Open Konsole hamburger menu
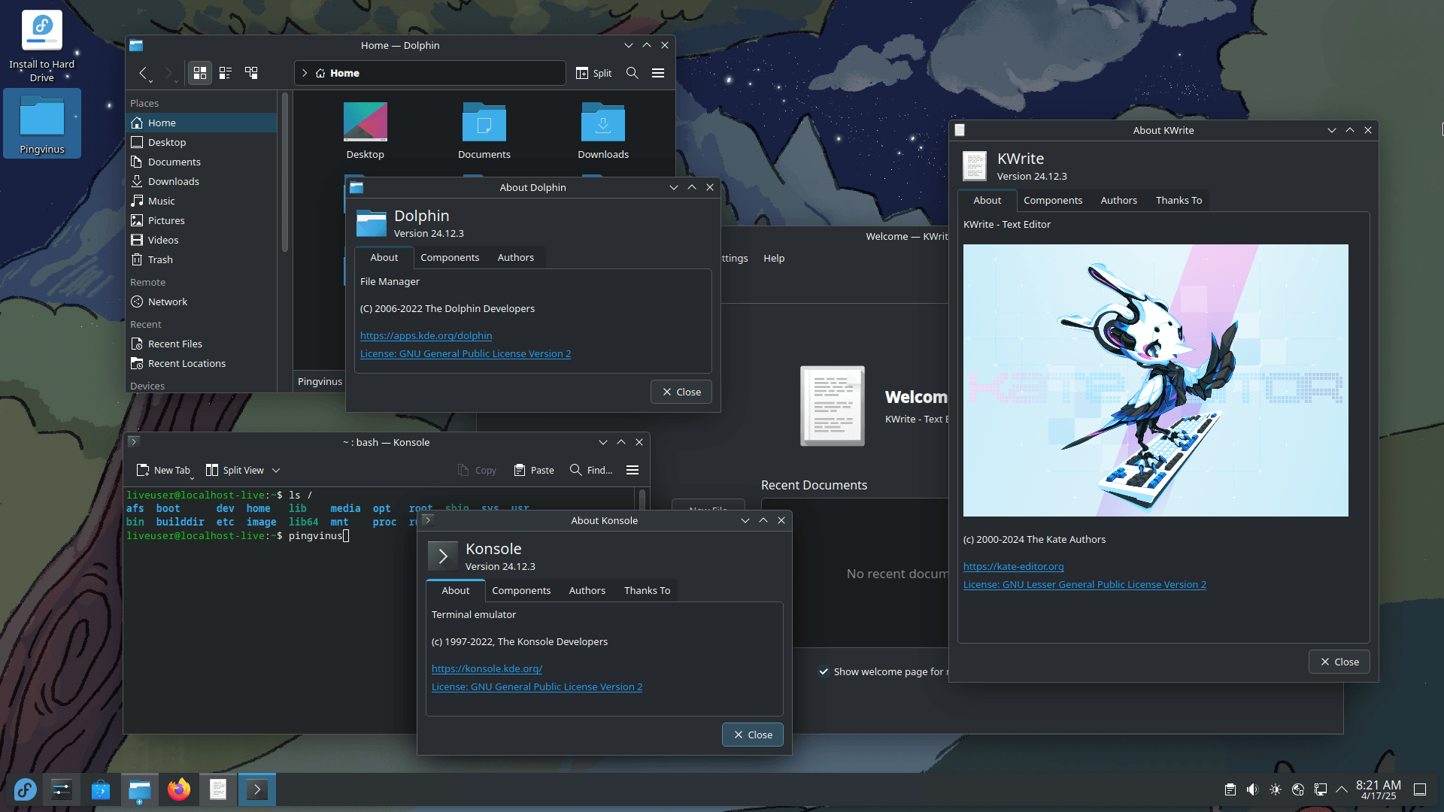 click(x=633, y=470)
